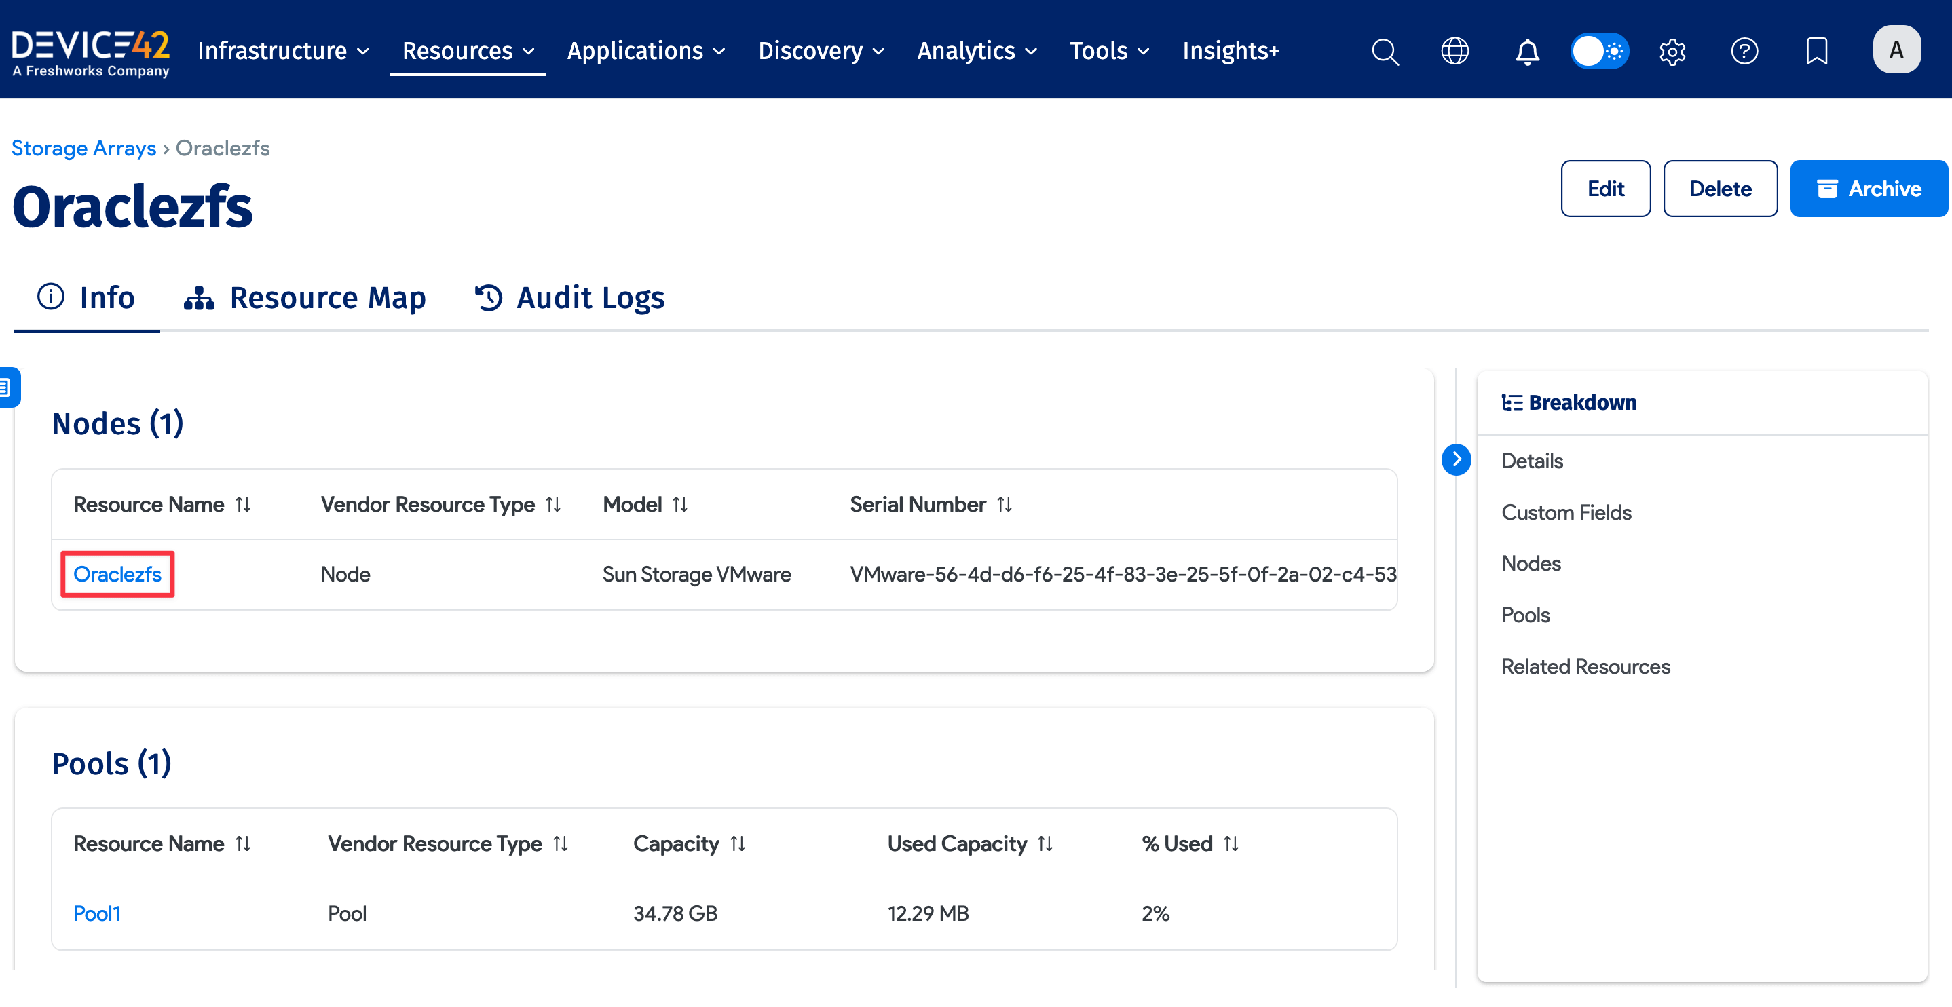Open the Pool1 resource link
1952x1007 pixels.
[x=97, y=913]
